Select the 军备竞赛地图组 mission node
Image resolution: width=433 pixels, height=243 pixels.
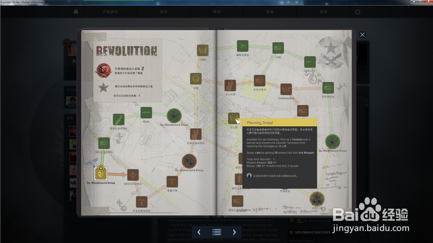pos(142,202)
